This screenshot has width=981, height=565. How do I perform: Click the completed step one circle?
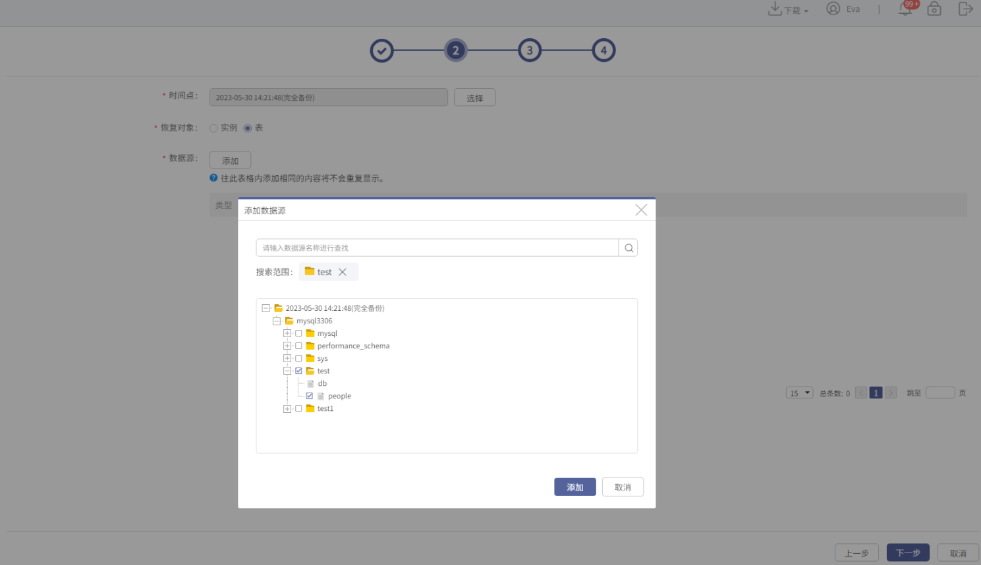pos(381,50)
